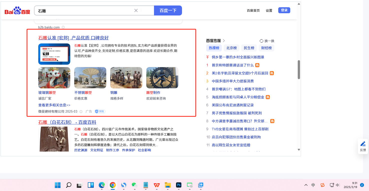The height and width of the screenshot is (191, 369).
Task: Open dropdown arrow beside 微曼建材有限公司 2025-03
Action: pos(81,111)
